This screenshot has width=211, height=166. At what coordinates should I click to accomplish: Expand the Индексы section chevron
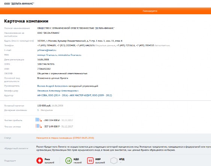(x=15, y=161)
